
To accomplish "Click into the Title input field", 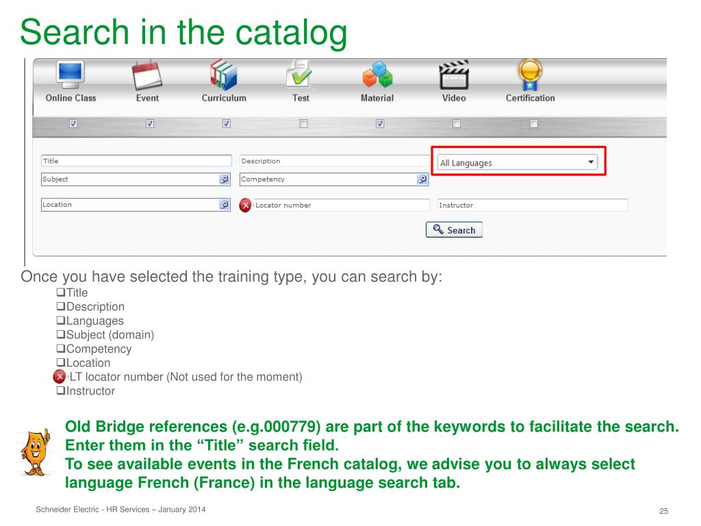I will [136, 161].
